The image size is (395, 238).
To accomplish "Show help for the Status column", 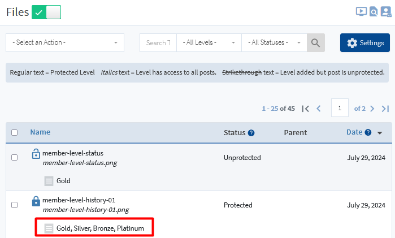I will pyautogui.click(x=251, y=133).
